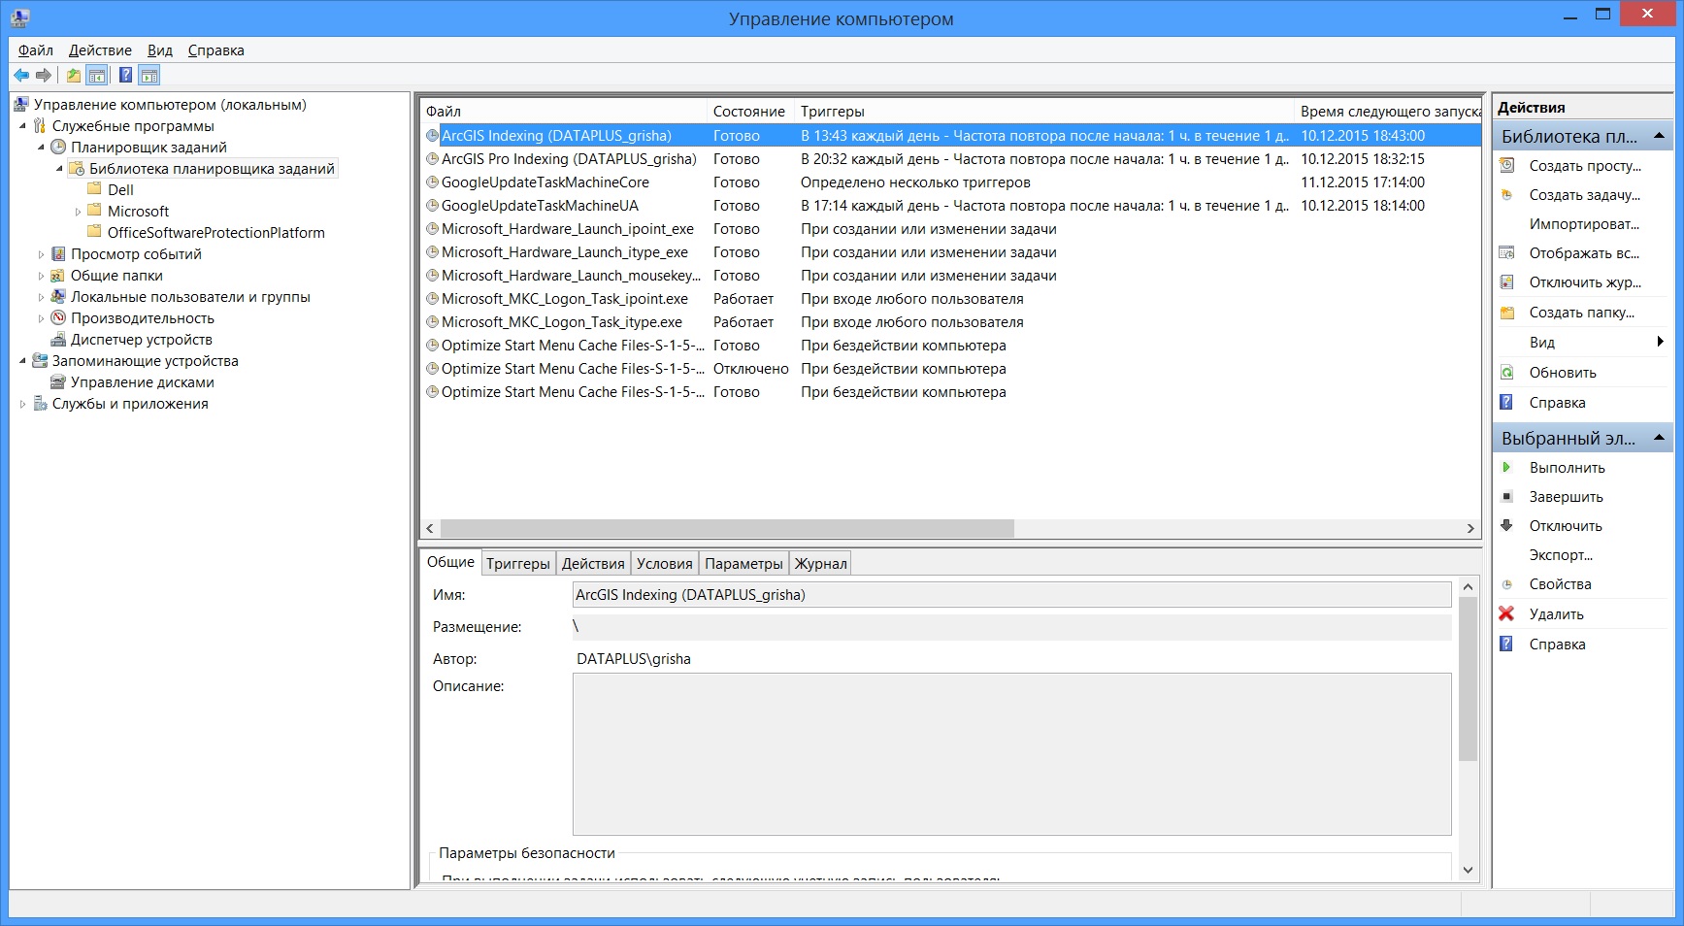Collapse the Task Scheduler (Планировщик заданий) node

click(42, 148)
